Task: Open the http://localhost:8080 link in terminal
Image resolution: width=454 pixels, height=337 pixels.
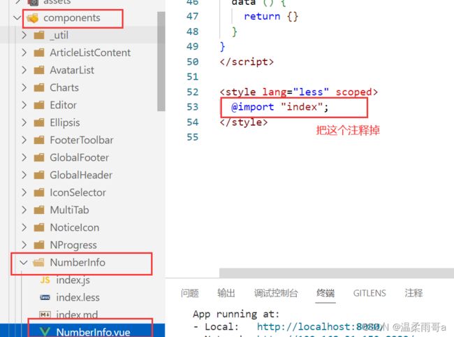Action: [320, 327]
